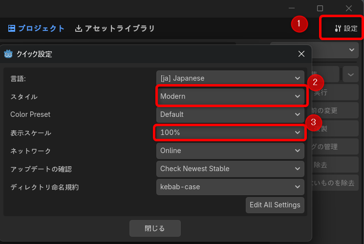Open the Color Preset dropdown set to Default
The image size is (364, 244).
pos(230,114)
